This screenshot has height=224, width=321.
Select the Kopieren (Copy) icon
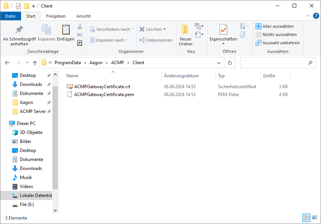pos(46,29)
